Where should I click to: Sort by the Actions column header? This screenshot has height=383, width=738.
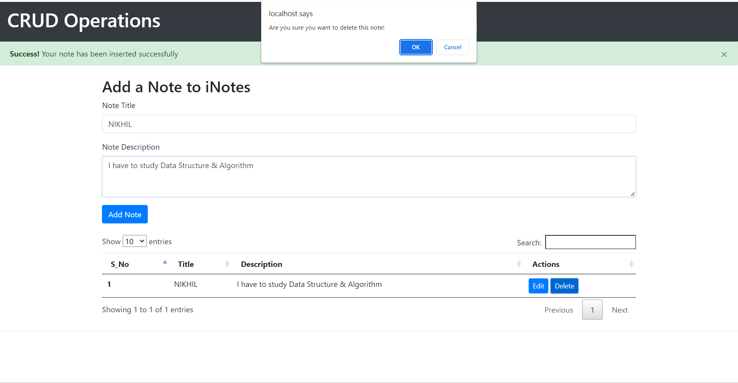tap(579, 264)
